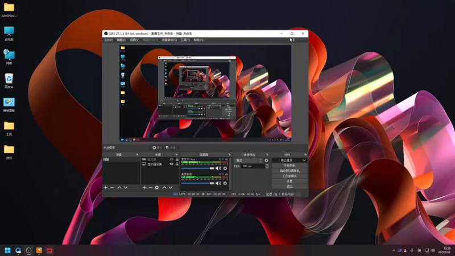Toggle visibility eye of first greyed source
Viewport: 455px width, 256px height.
pyautogui.click(x=171, y=160)
